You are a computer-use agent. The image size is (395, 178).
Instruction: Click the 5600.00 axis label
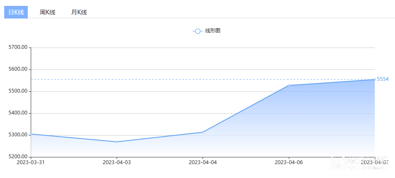click(18, 69)
